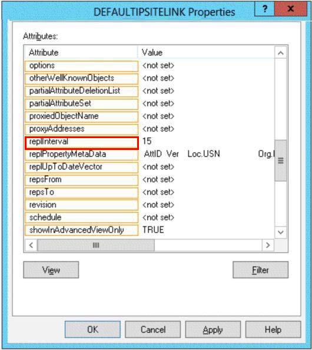The image size is (312, 350).
Task: Click the Value column header
Action: click(x=206, y=53)
